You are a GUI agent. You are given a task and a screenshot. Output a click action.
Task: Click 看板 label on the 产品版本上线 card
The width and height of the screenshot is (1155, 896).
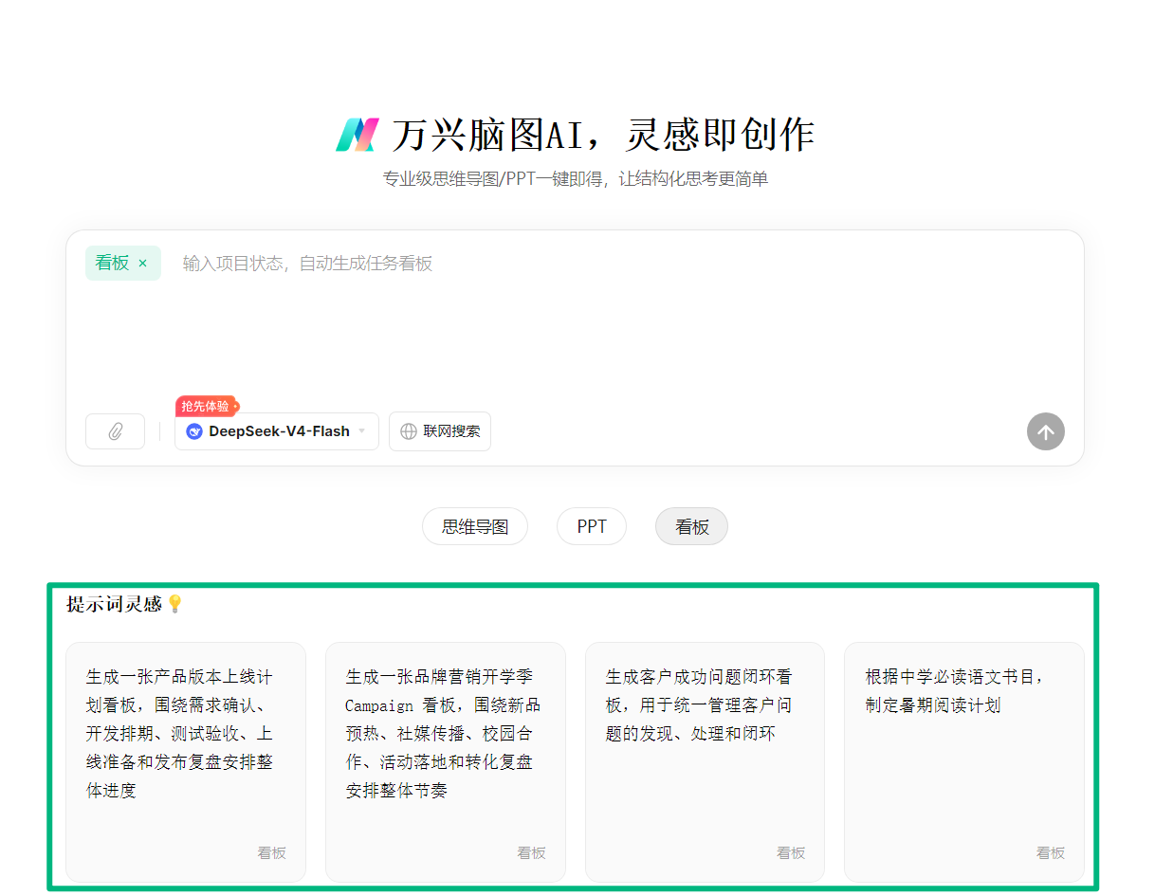pyautogui.click(x=272, y=853)
